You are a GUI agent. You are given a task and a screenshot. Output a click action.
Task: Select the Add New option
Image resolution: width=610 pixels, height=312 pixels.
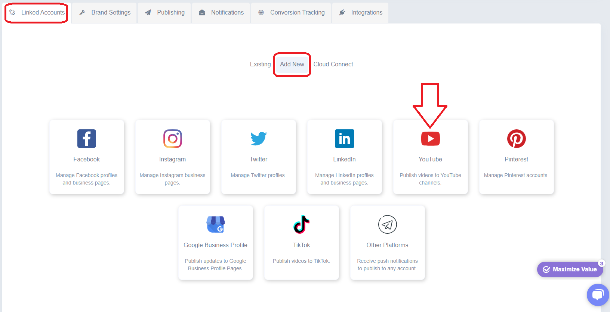click(292, 64)
